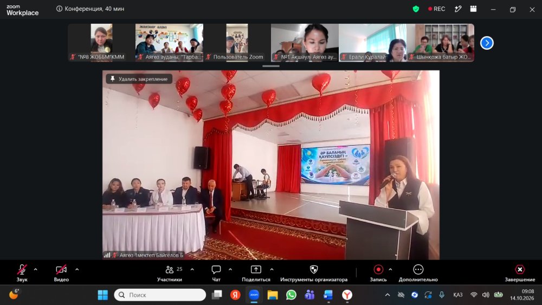Open Microsoft Word from the taskbar
This screenshot has height=305, width=542.
pos(328,295)
